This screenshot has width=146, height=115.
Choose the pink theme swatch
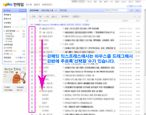25,58
